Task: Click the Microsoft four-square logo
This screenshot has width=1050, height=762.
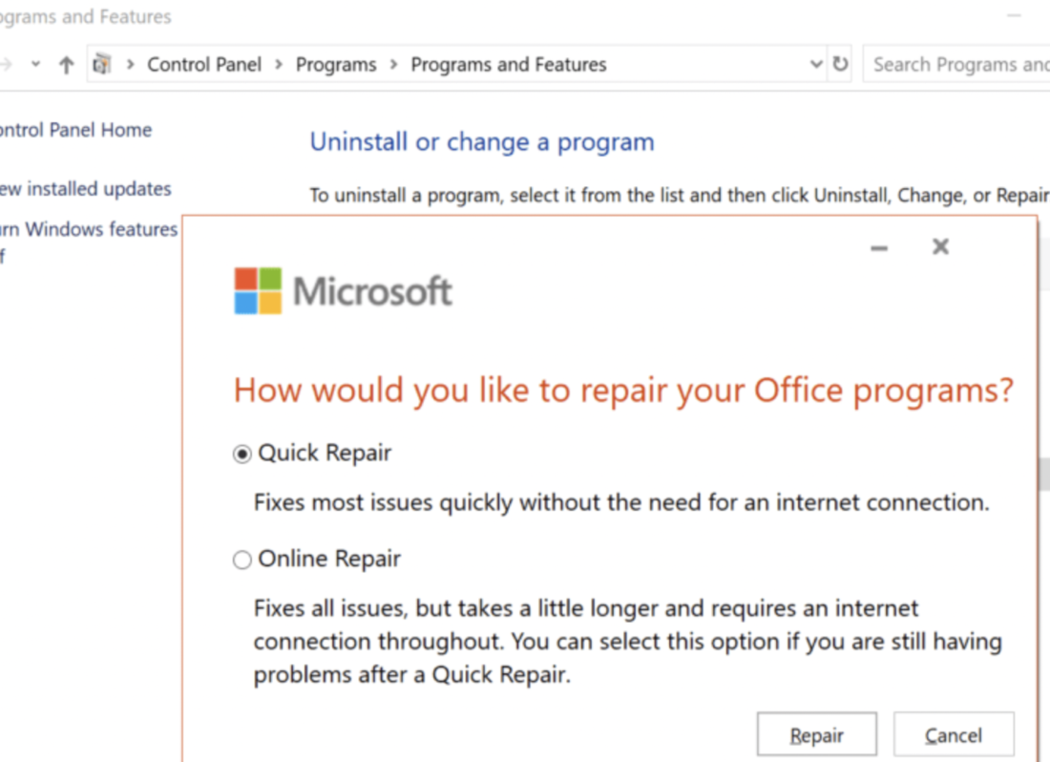Action: click(257, 289)
